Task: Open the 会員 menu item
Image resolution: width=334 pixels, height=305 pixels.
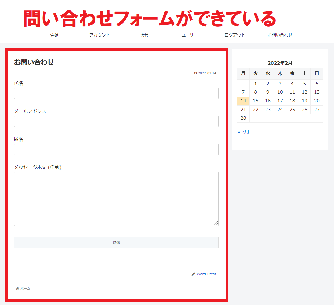Action: pos(144,35)
